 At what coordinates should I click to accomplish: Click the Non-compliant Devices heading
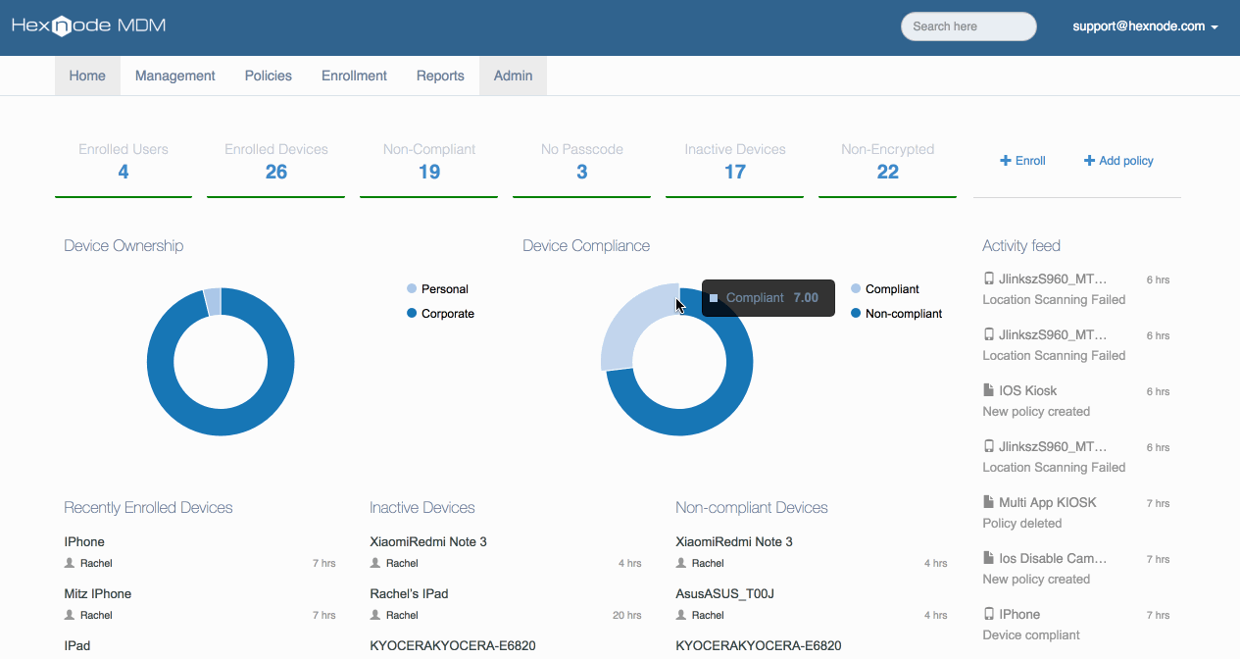coord(752,507)
